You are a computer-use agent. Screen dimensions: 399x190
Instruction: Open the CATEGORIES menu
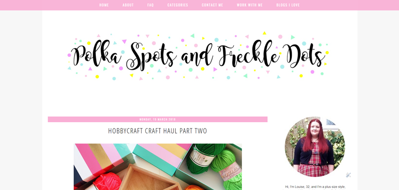coord(178,5)
